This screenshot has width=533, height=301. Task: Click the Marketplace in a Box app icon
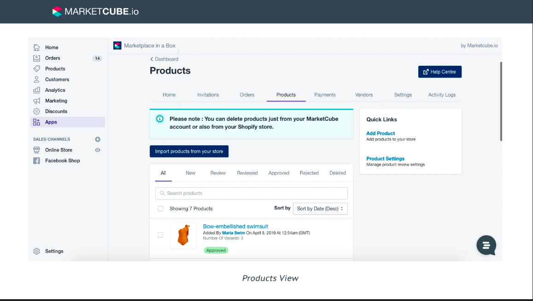click(x=117, y=45)
